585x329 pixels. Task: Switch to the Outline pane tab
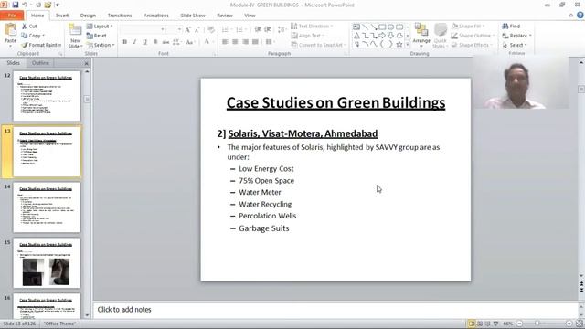40,63
